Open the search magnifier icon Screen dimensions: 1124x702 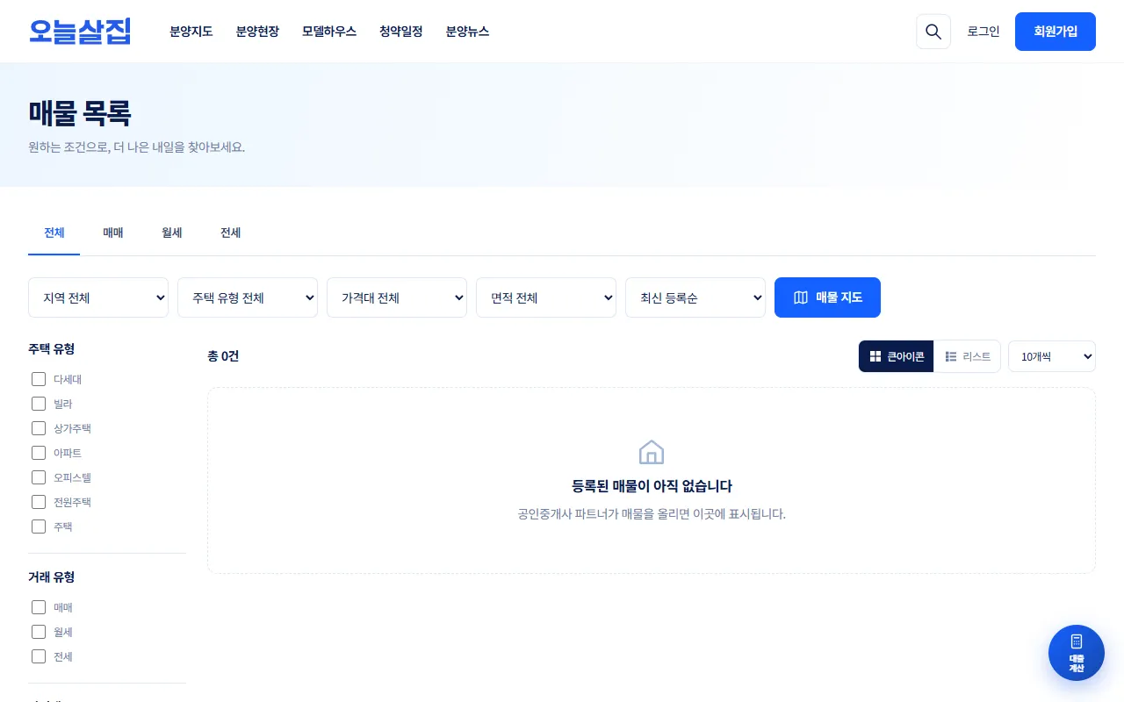[933, 32]
